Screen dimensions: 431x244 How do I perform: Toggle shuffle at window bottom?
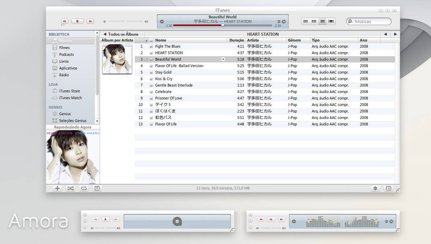point(70,188)
